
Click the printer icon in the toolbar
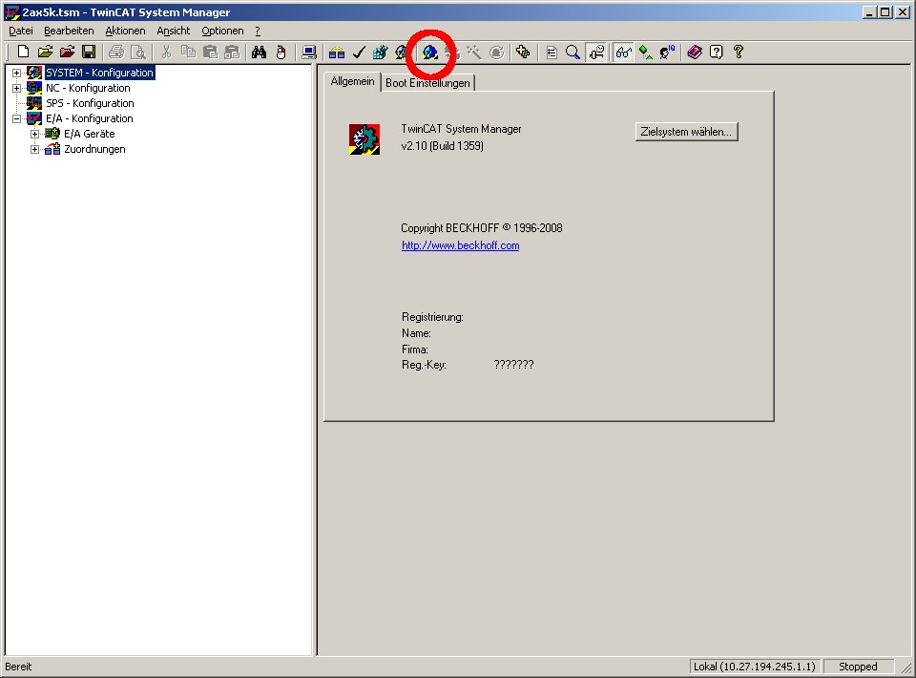116,52
